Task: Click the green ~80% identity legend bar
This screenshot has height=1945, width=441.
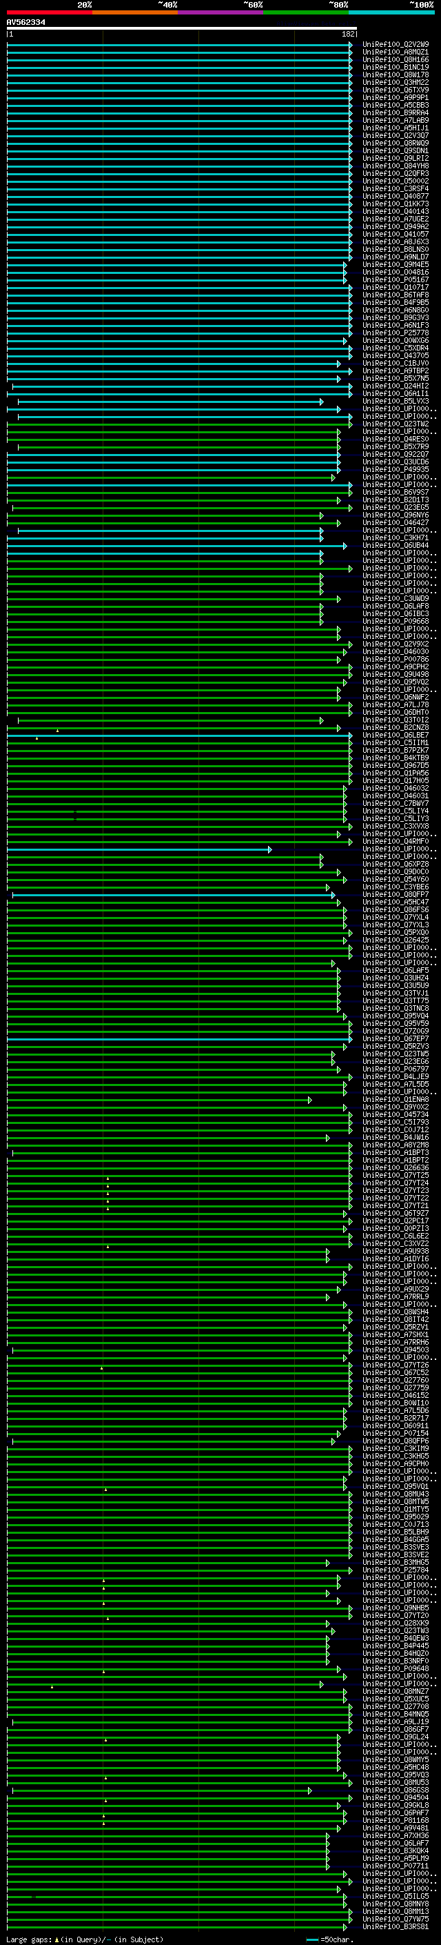Action: 305,12
